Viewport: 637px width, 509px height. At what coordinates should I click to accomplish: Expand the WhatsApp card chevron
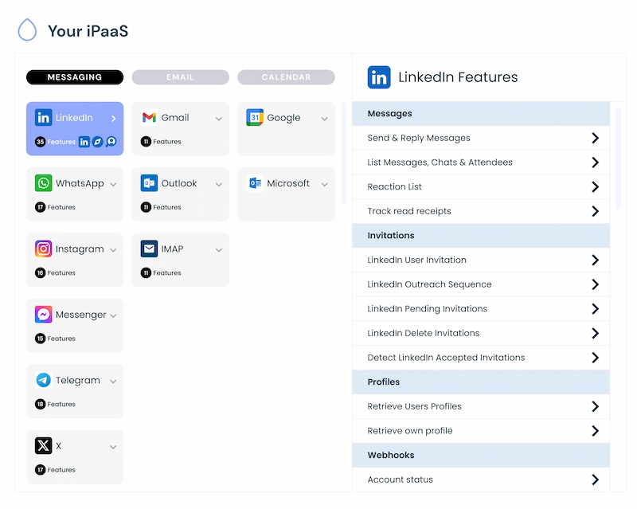click(x=113, y=184)
